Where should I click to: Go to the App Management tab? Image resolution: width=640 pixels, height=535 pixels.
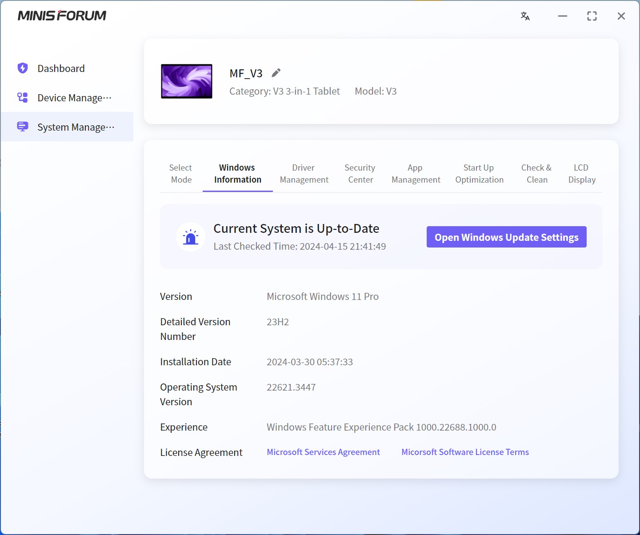[x=416, y=174]
